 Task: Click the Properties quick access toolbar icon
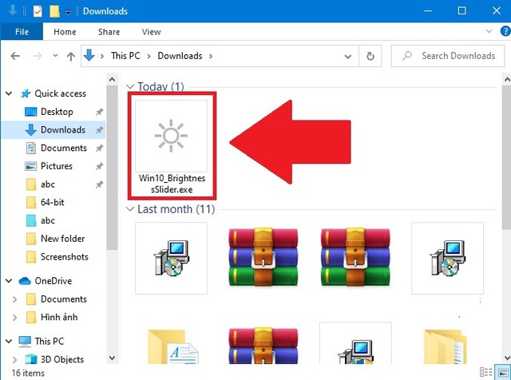38,11
